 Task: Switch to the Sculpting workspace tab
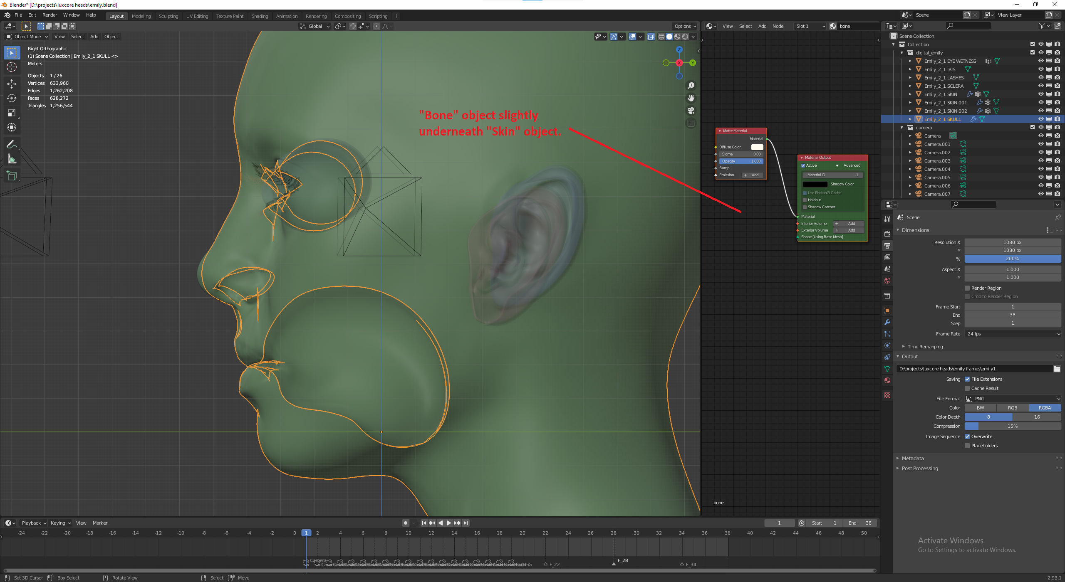coord(168,16)
